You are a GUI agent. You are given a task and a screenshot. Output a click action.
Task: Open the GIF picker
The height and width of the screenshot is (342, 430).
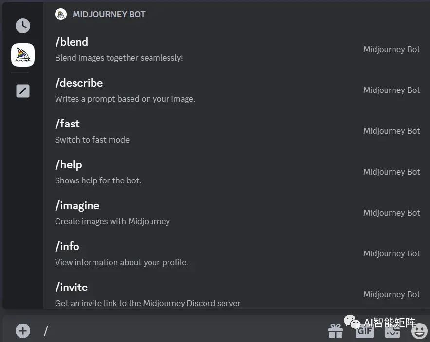point(365,331)
